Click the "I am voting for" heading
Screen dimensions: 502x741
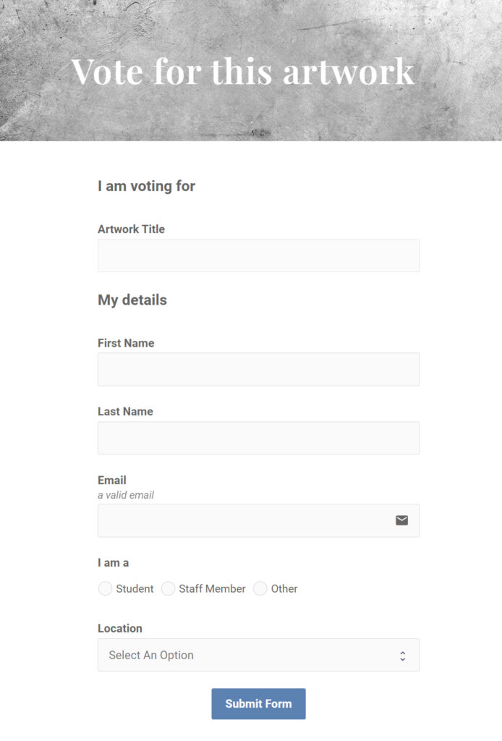pos(146,186)
